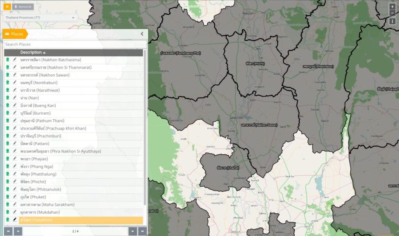399x236 pixels.
Task: Open the Thailand Provinces (77) dropdown
Action: pos(40,17)
